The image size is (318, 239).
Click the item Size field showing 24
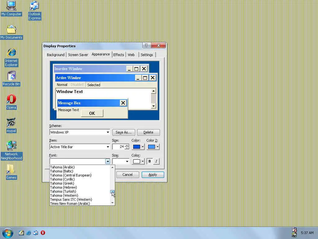119,147
